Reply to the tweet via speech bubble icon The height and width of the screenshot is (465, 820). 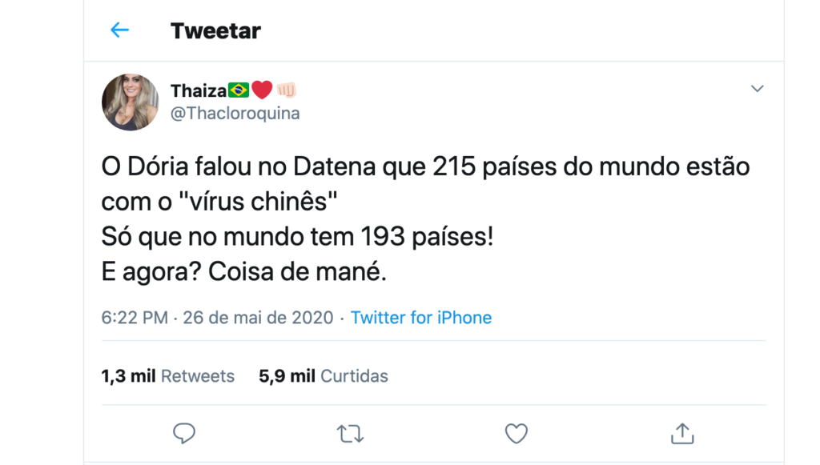(x=184, y=433)
